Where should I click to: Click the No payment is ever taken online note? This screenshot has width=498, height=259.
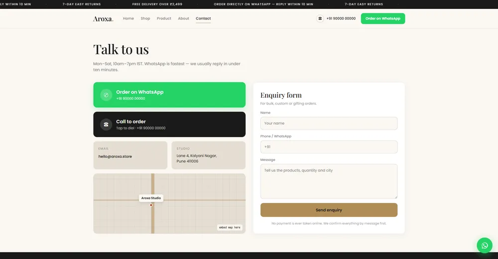(x=329, y=224)
